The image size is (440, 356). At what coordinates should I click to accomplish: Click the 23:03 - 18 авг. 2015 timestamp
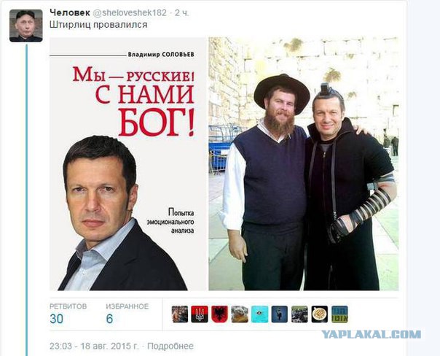point(94,347)
